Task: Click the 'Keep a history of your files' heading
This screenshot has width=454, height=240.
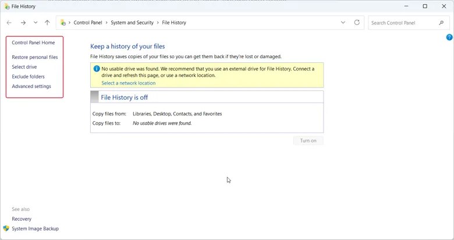Action: pos(127,47)
